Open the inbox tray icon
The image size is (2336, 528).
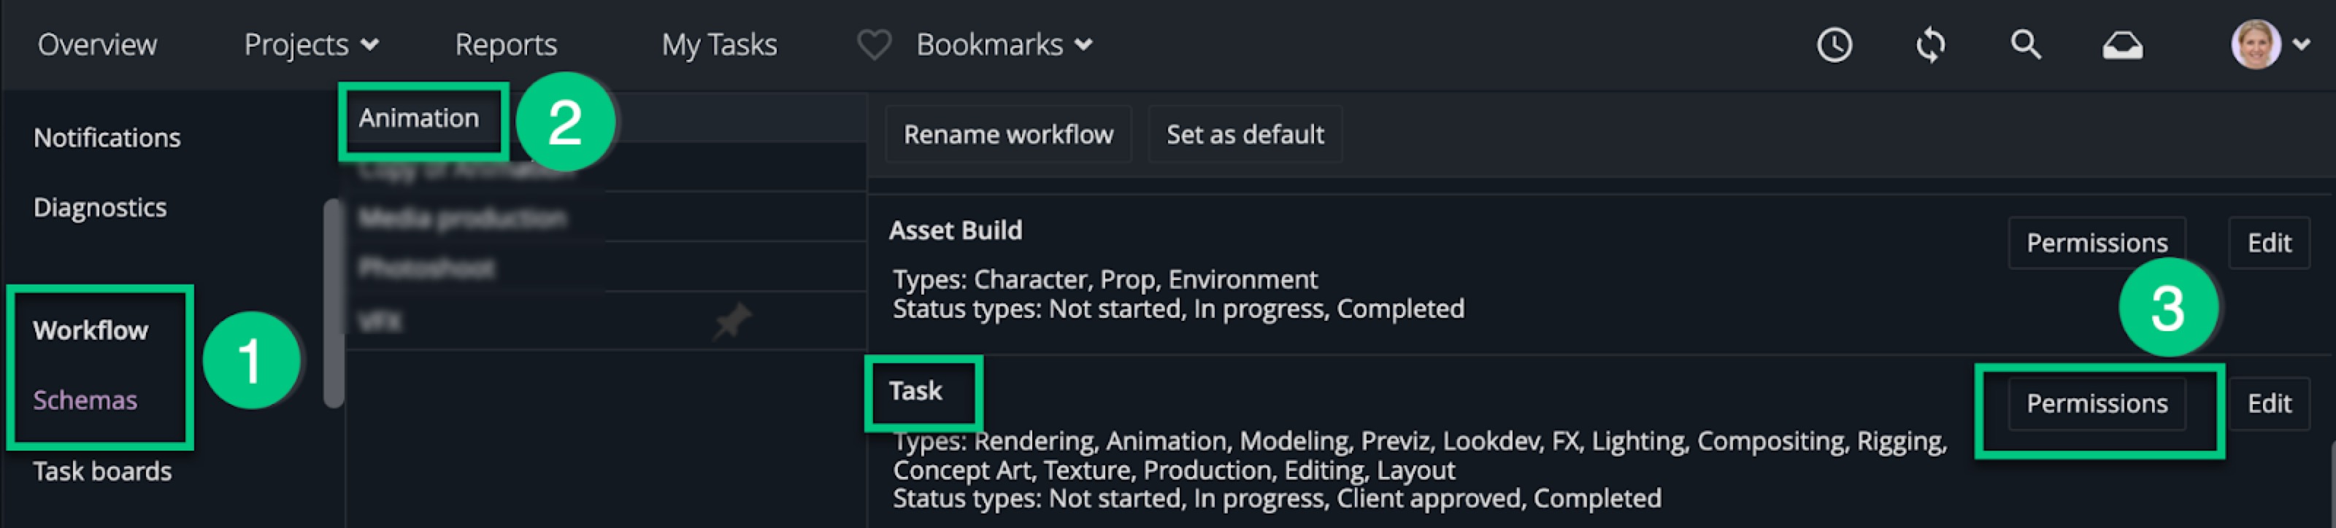2122,45
